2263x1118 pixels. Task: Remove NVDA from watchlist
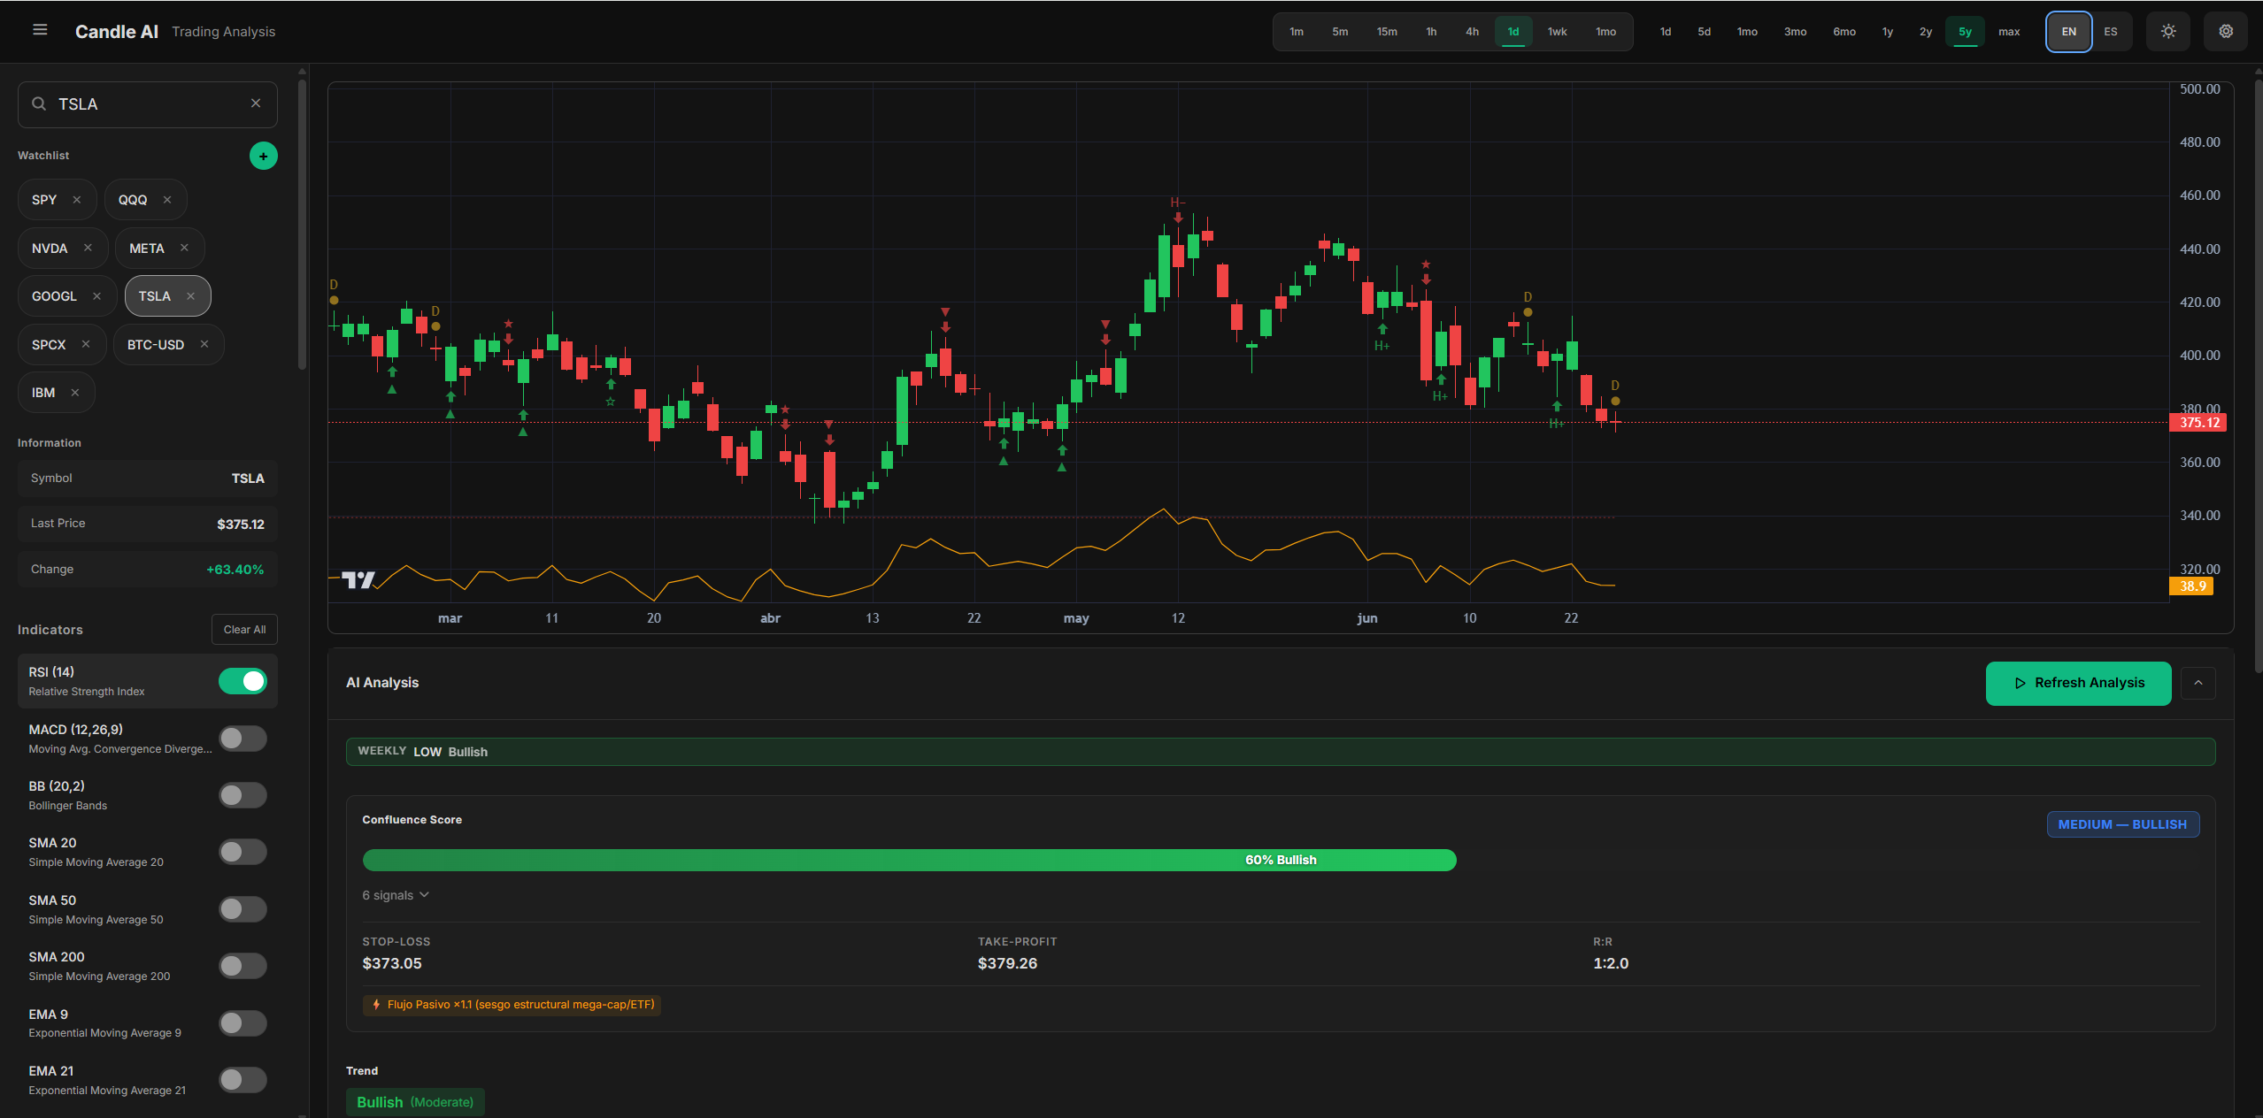(88, 248)
